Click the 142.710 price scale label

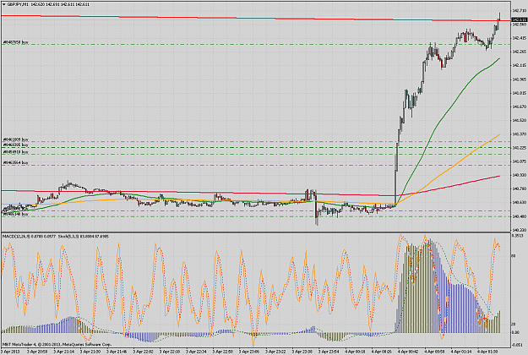519,11
